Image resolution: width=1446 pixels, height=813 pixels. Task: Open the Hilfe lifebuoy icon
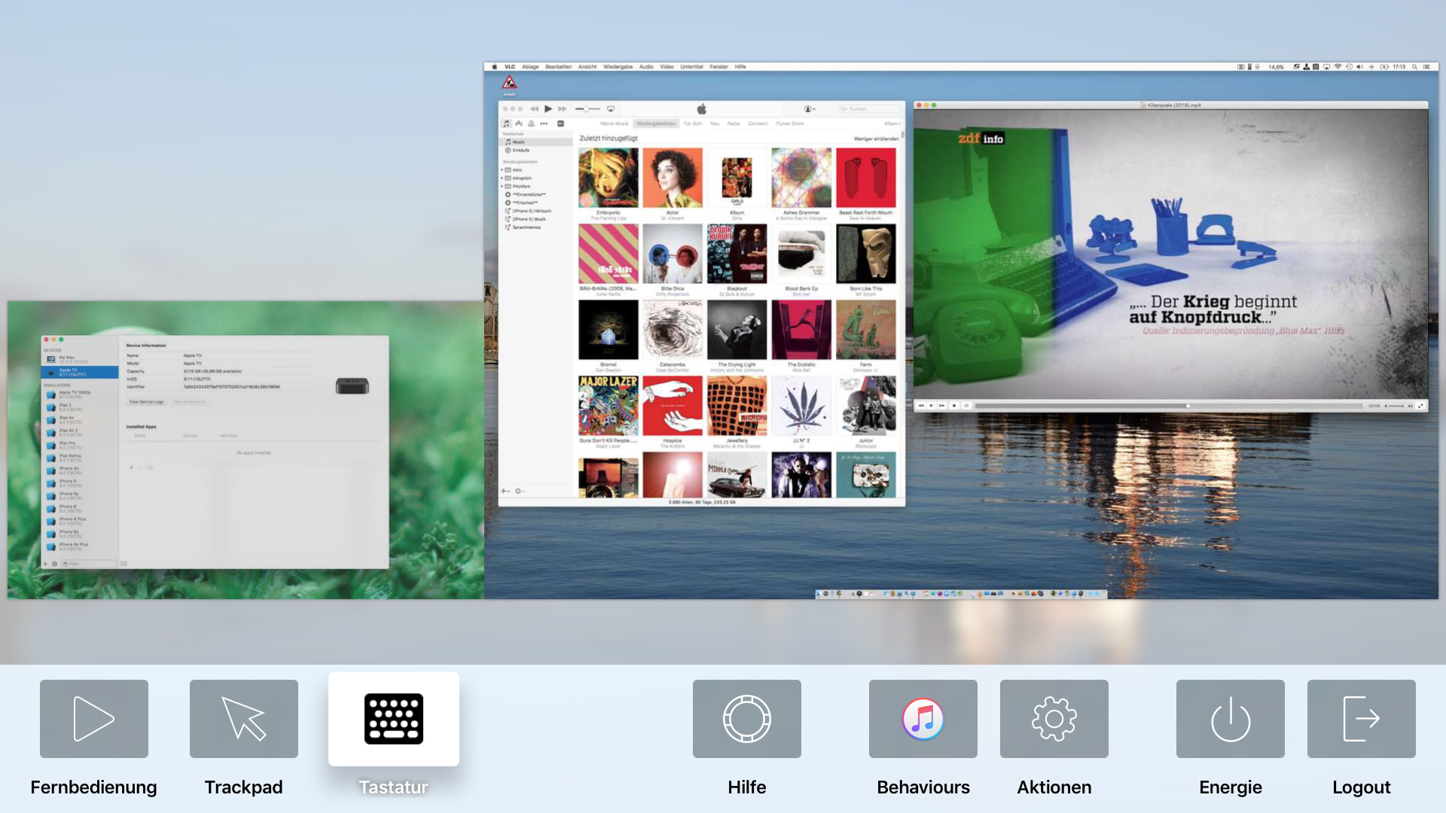click(x=746, y=719)
